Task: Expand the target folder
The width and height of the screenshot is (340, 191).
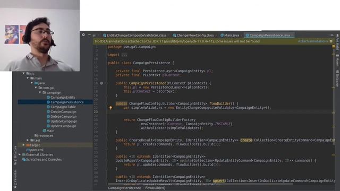Action: (23, 145)
